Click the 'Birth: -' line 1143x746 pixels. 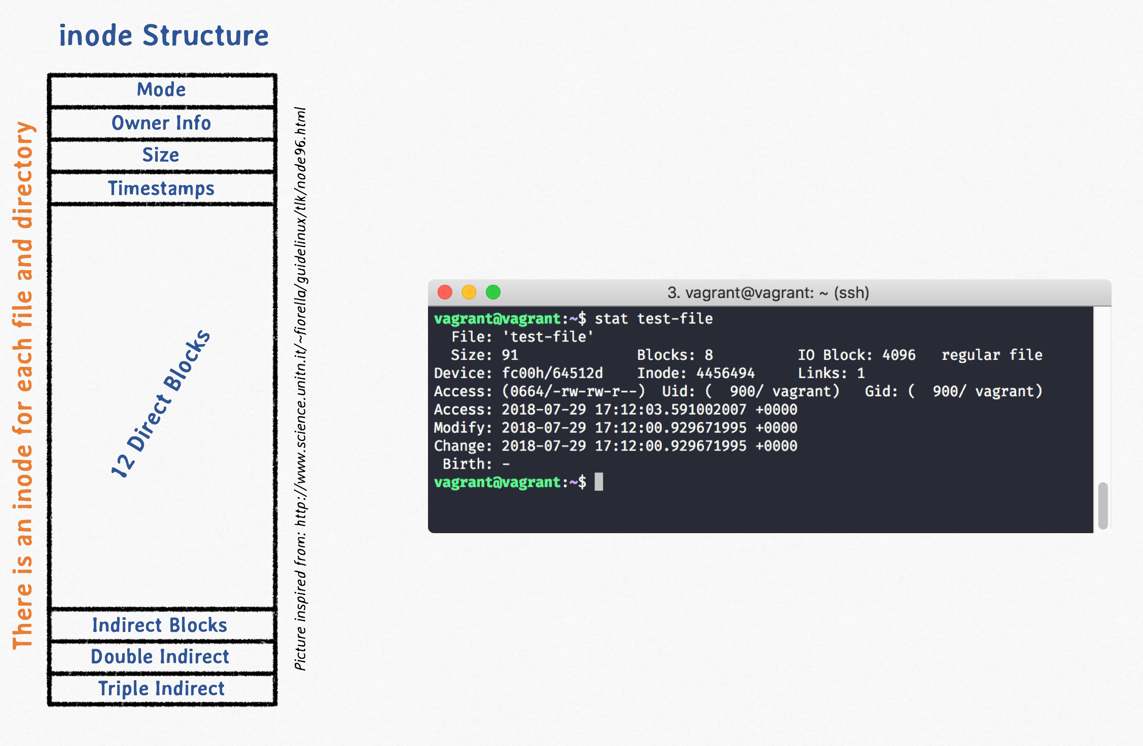[476, 464]
